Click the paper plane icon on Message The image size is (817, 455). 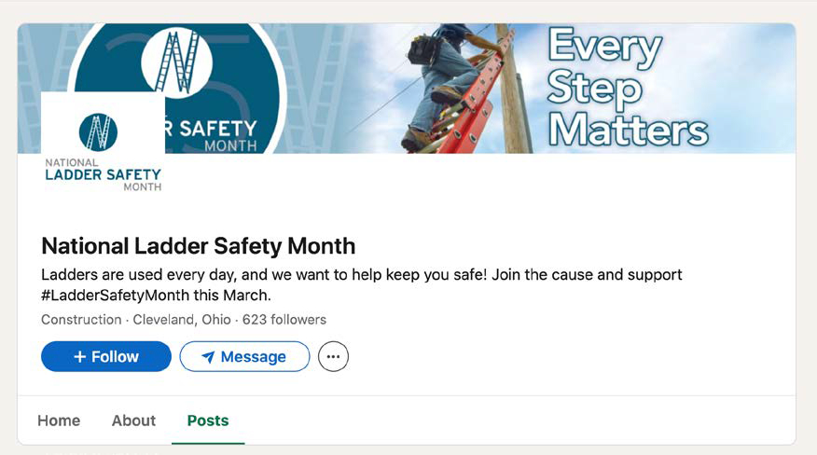(x=208, y=357)
